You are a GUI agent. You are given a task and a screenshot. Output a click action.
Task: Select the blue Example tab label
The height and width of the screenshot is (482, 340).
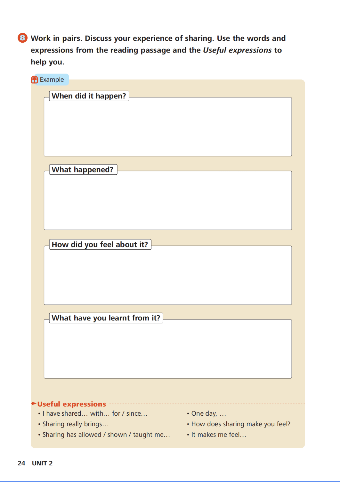52,79
